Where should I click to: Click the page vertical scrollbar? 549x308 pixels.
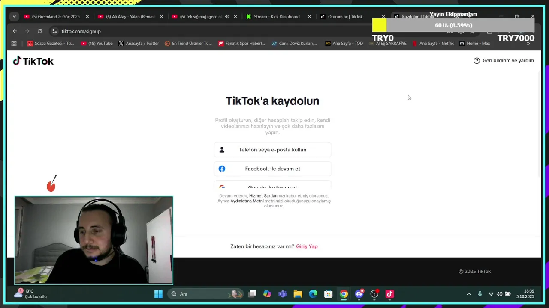click(540, 124)
